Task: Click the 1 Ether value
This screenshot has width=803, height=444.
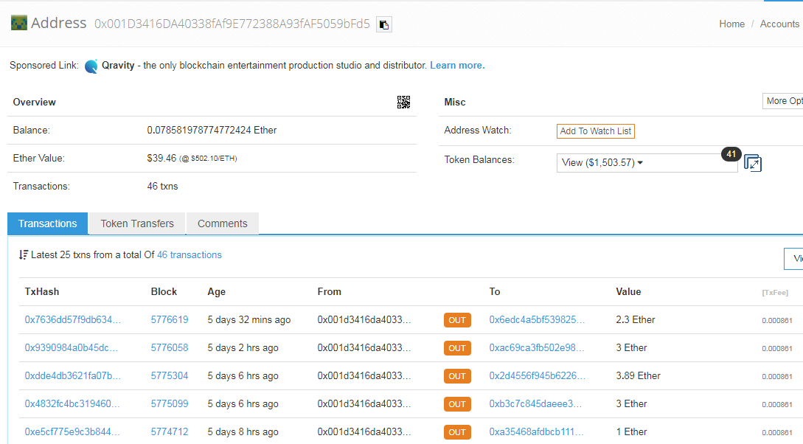Action: pyautogui.click(x=631, y=431)
